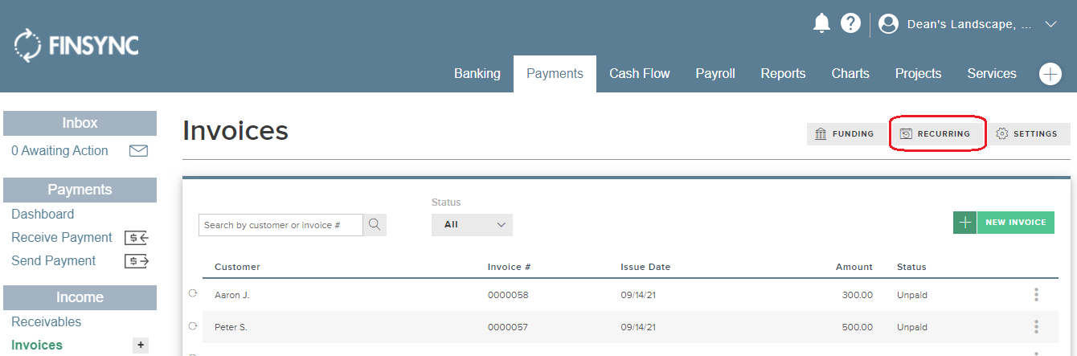
Task: Sort by the Invoice # column header
Action: pos(509,267)
